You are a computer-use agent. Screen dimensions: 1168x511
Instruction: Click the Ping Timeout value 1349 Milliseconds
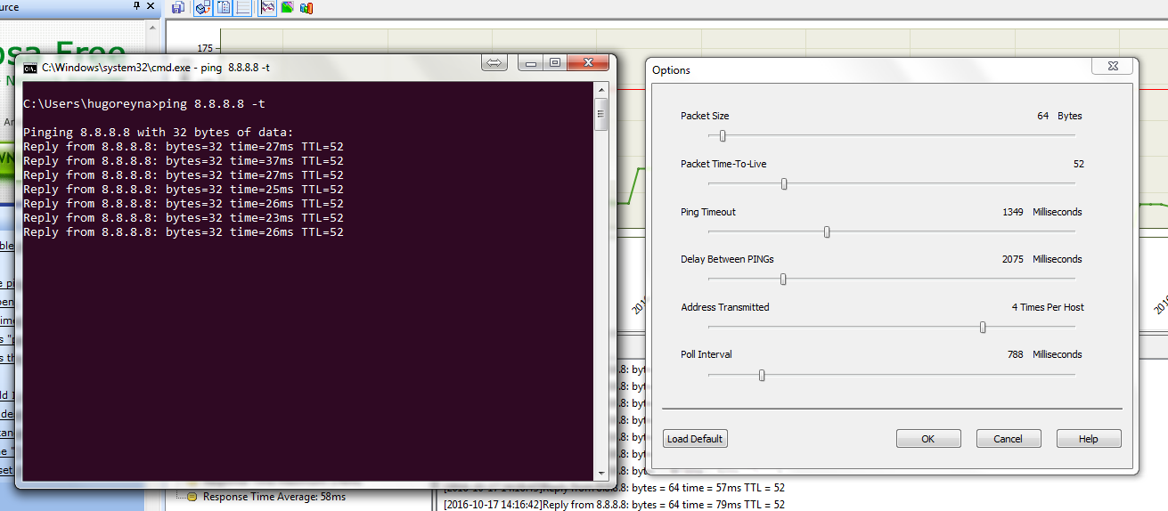(1042, 212)
